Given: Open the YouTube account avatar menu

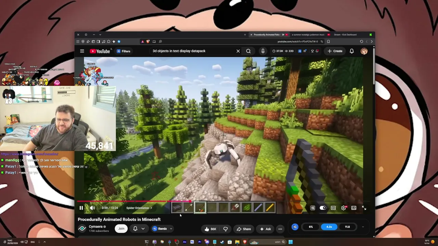Looking at the screenshot, I should (364, 51).
